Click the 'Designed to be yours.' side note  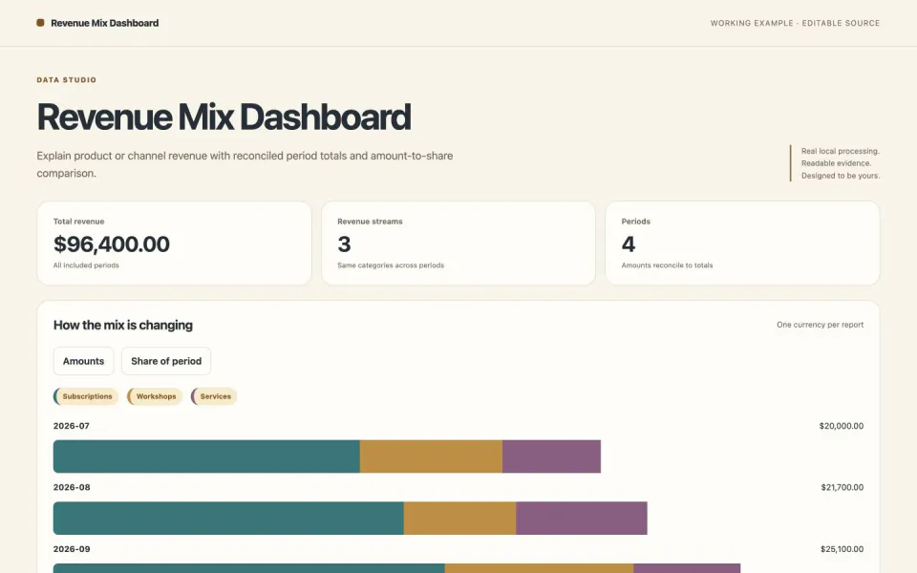841,176
